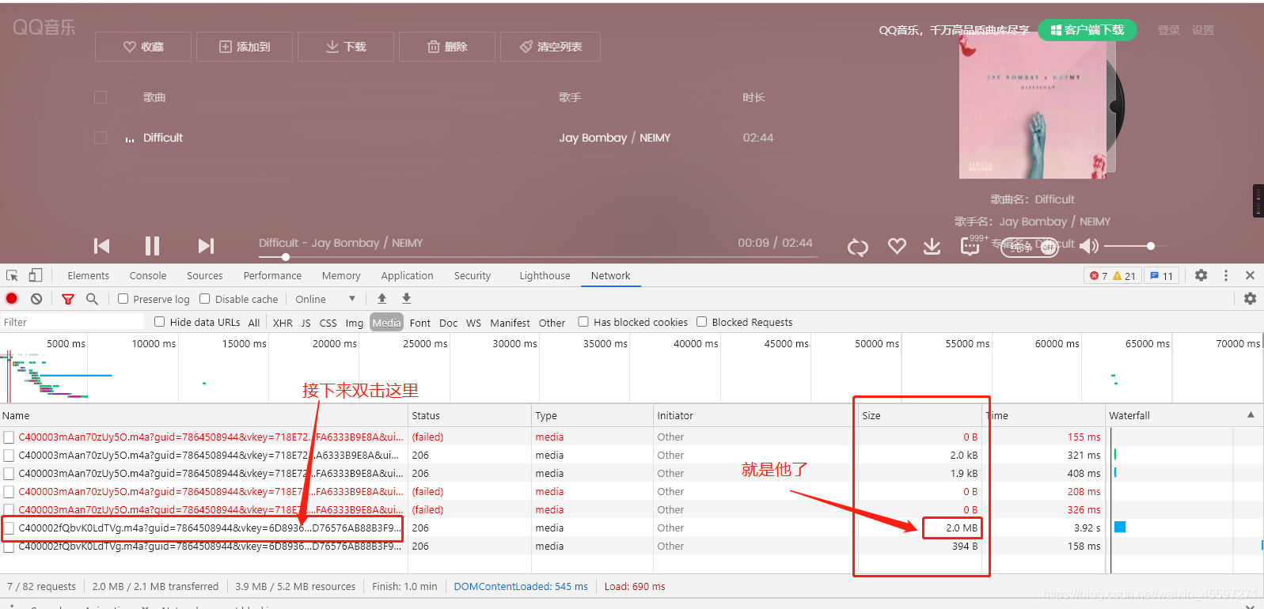Seek in the song progress bar

point(538,257)
